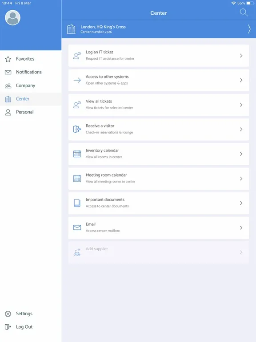This screenshot has height=342, width=256.
Task: Open Log an IT ticket
Action: coord(159,56)
